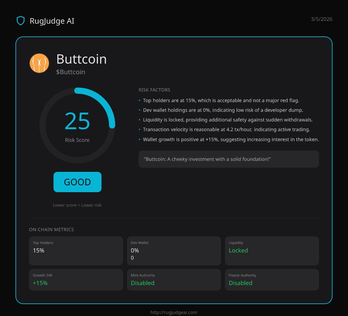Screen dimensions: 348x316
Task: Click the Growth 24h label
Action: coord(43,275)
